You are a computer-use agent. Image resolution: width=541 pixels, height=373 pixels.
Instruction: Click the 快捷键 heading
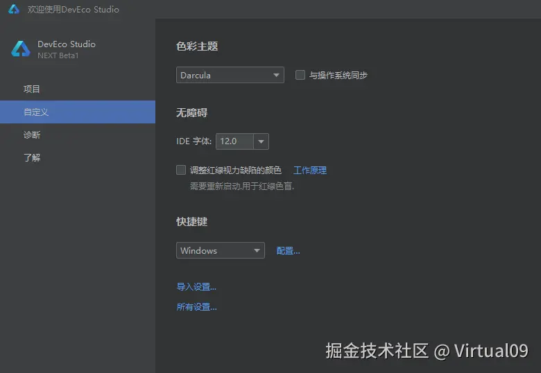(192, 221)
